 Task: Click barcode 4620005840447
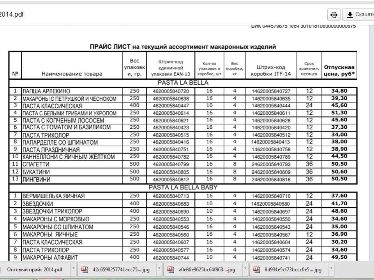click(x=171, y=106)
